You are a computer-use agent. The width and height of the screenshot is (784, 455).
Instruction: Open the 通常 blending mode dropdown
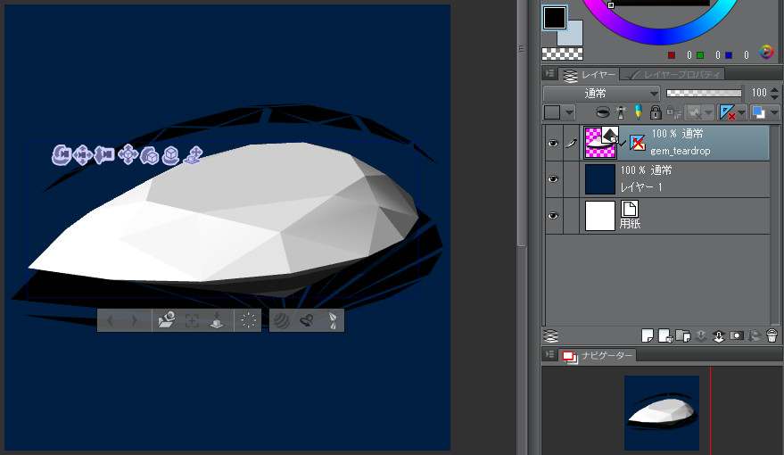click(x=602, y=93)
